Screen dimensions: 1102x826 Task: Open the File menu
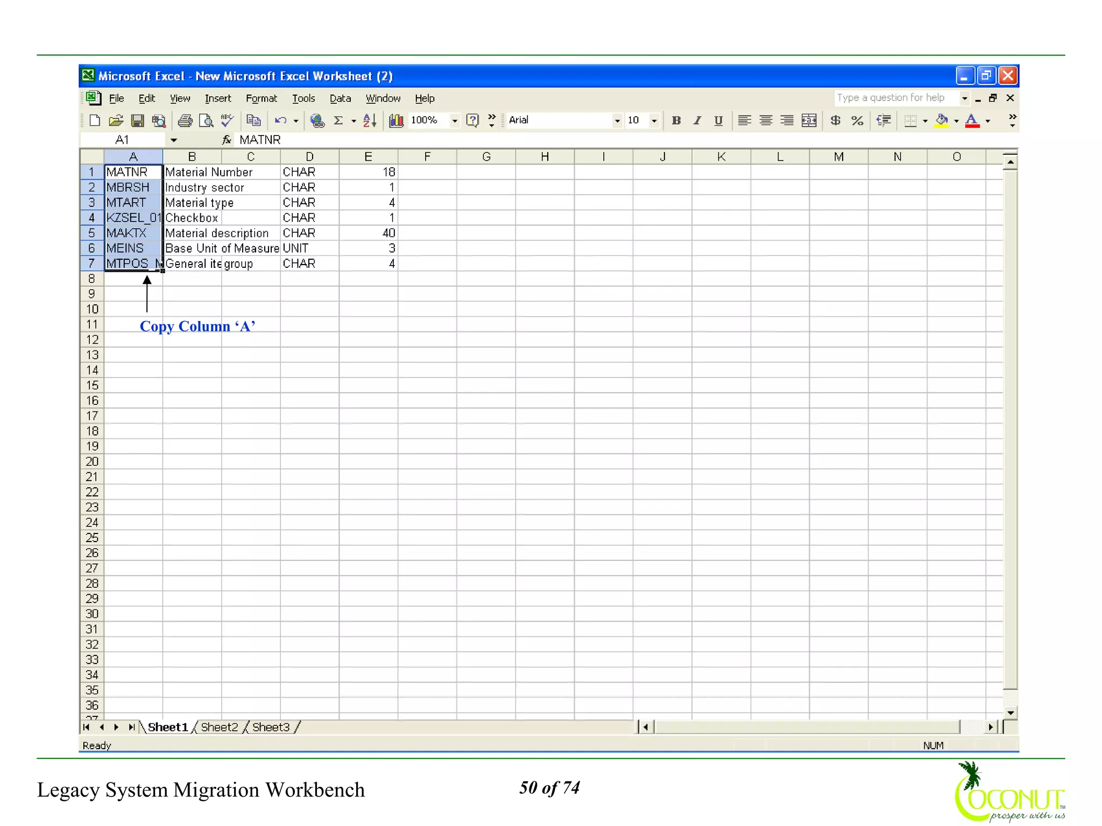click(x=116, y=98)
